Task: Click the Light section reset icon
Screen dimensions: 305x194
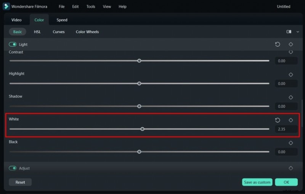Action: tap(278, 44)
